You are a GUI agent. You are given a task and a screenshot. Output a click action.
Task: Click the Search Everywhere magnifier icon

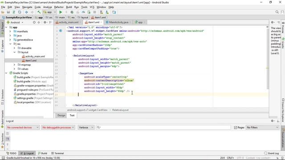[x=277, y=12]
